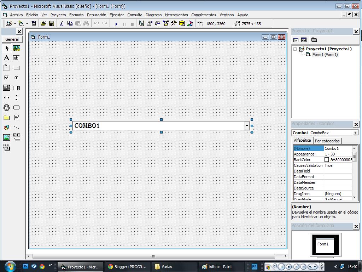Select the Frame tool
The image size is (362, 272).
(7, 68)
